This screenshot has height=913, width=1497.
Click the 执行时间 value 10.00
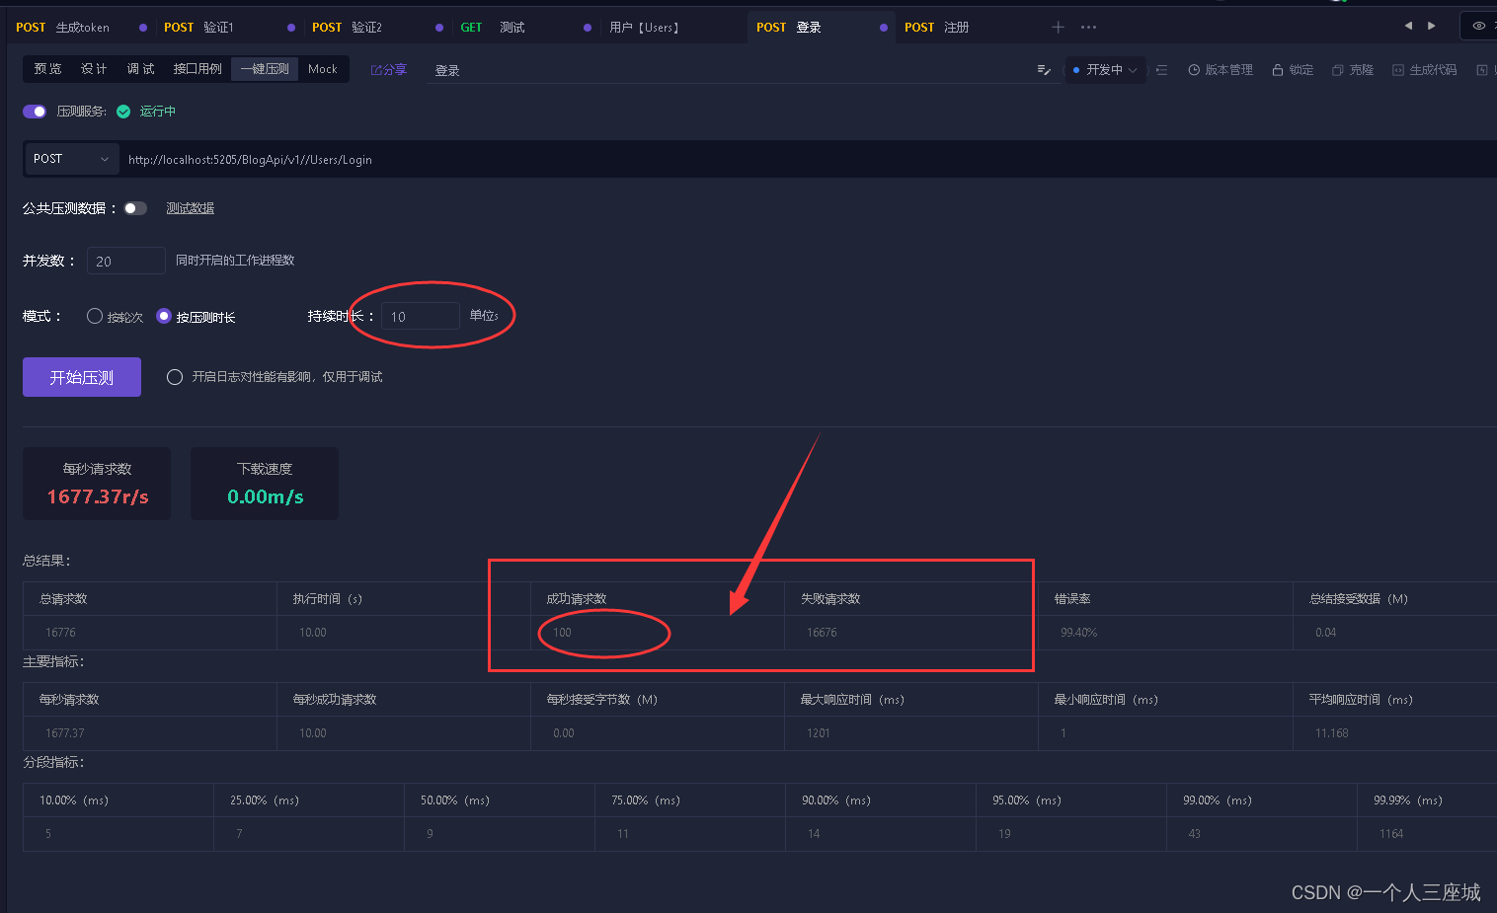313,633
